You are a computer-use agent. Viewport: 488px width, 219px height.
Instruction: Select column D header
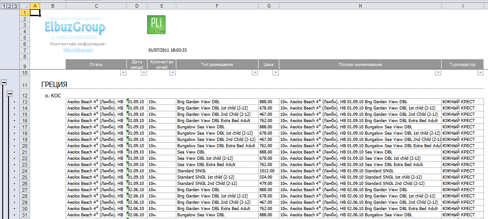pyautogui.click(x=137, y=6)
